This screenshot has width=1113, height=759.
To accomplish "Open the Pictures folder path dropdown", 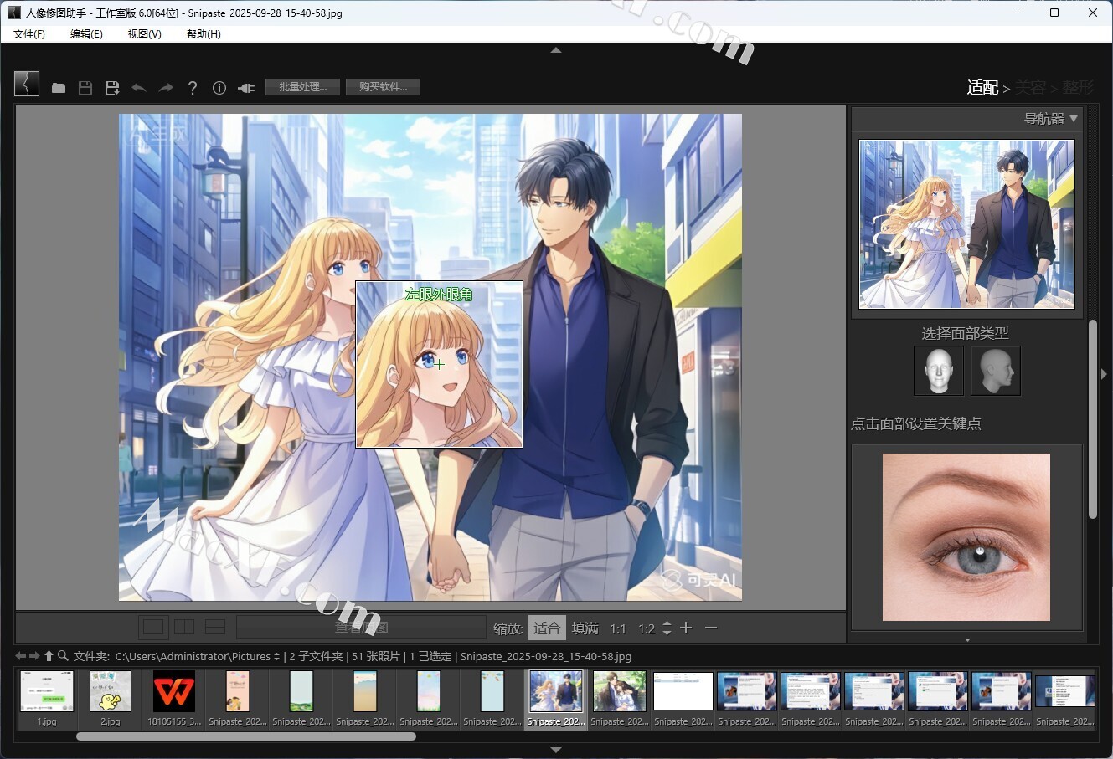I will coord(277,657).
